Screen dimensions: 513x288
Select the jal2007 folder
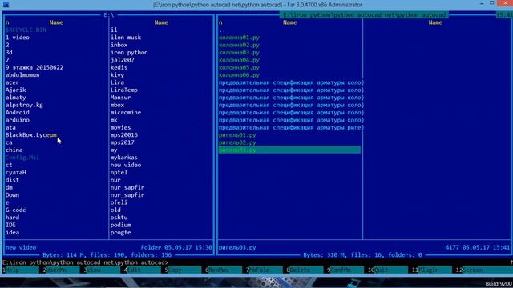122,60
